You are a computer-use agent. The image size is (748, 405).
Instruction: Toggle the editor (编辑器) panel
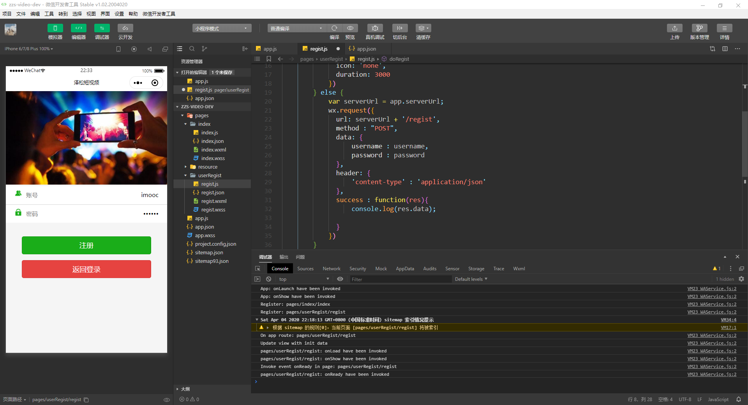(78, 28)
